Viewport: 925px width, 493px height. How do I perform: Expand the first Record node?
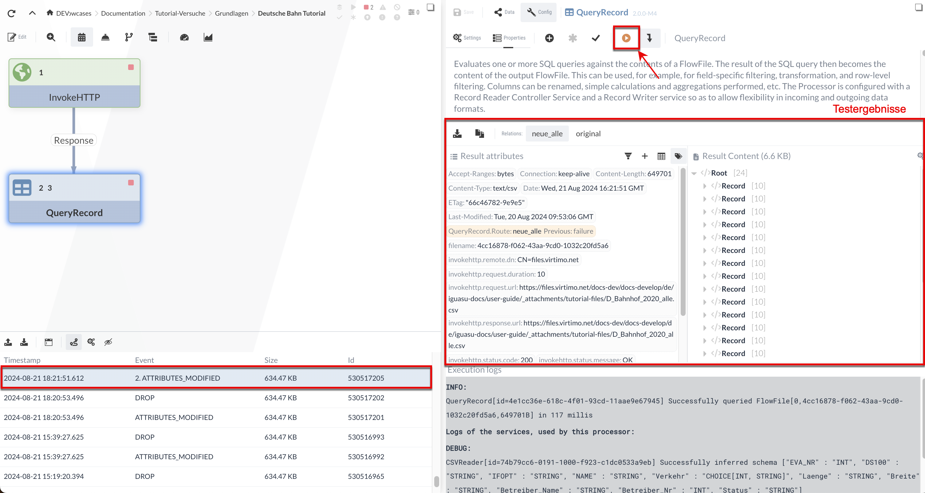click(705, 185)
